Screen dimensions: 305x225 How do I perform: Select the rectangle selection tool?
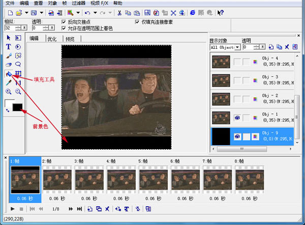click(x=18, y=38)
